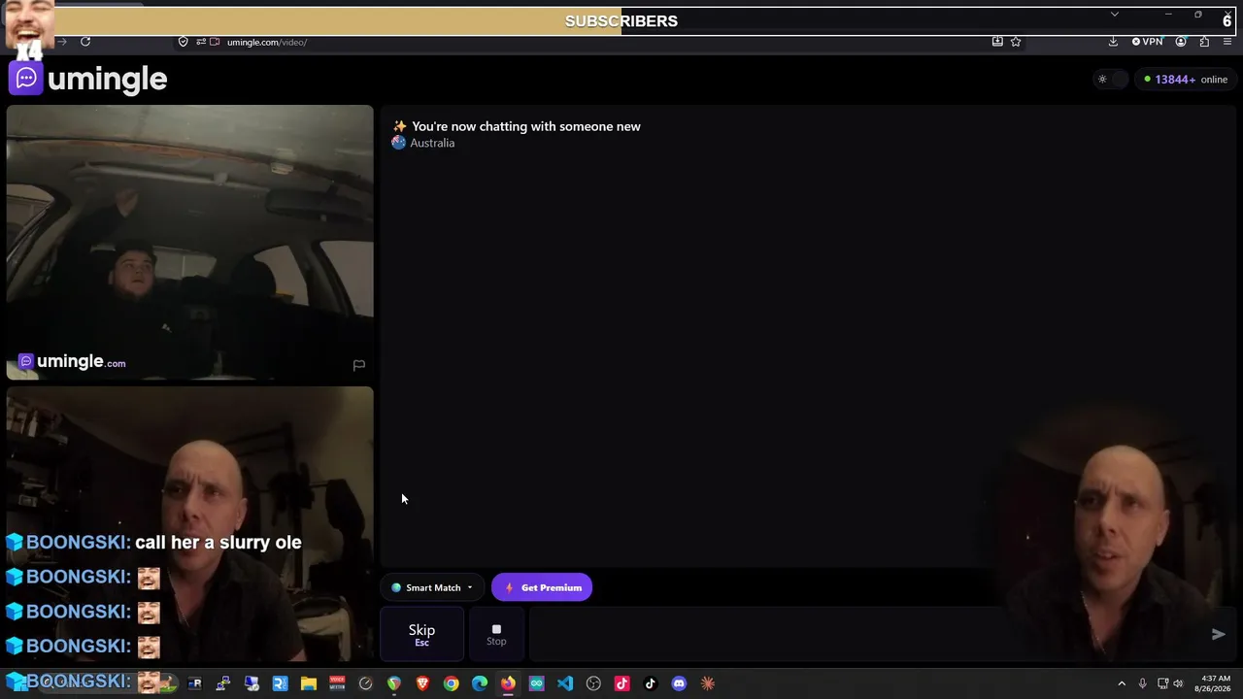The height and width of the screenshot is (699, 1243).
Task: Click the stranger's video feed from Australia
Action: click(189, 242)
